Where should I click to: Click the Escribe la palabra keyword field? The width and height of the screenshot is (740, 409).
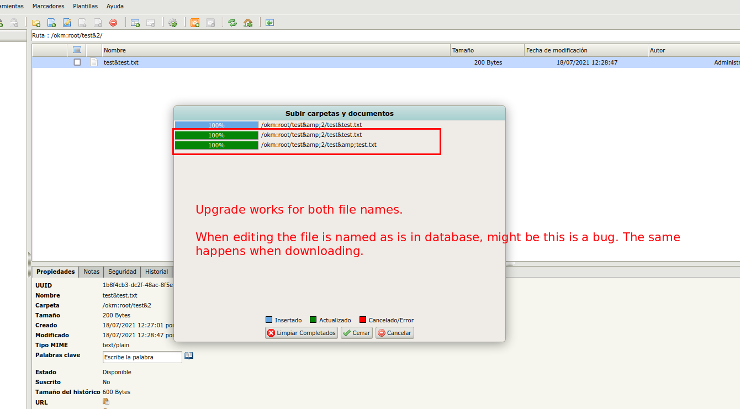point(142,357)
